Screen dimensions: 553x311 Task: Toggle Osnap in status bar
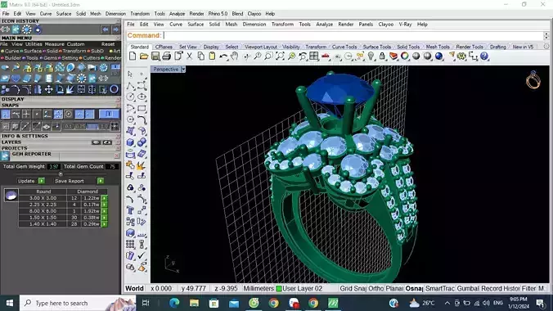[414, 288]
